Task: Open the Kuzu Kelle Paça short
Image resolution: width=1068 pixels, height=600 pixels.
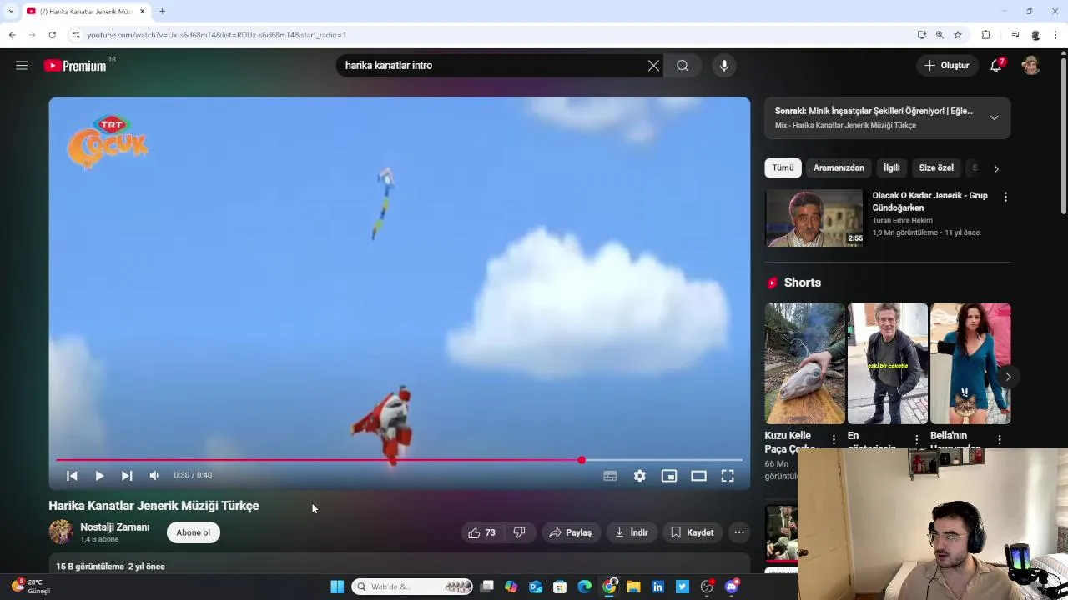Action: pyautogui.click(x=805, y=363)
